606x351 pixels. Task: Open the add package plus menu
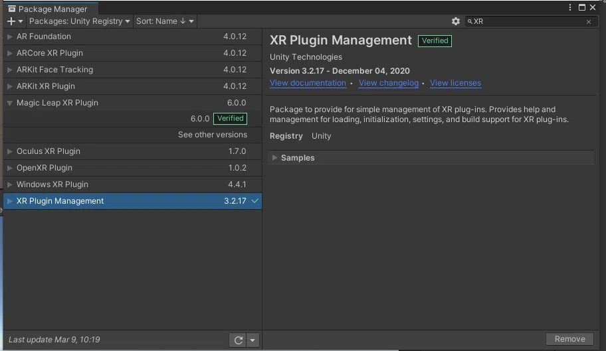[15, 21]
